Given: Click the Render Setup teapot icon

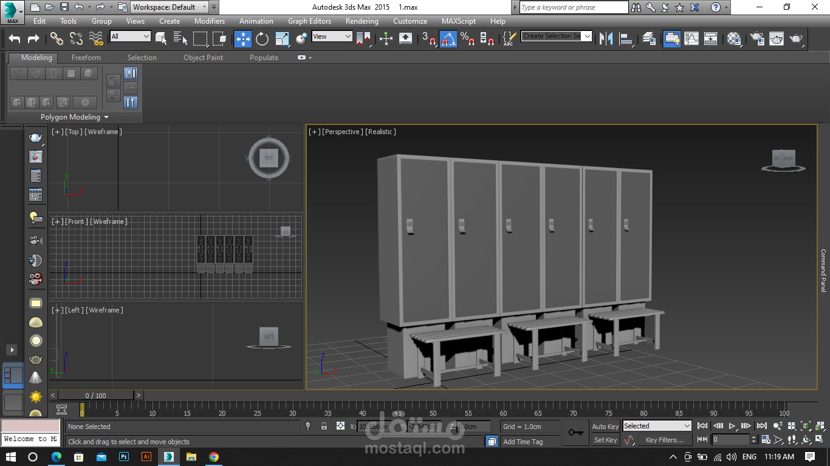Looking at the screenshot, I should [x=757, y=39].
